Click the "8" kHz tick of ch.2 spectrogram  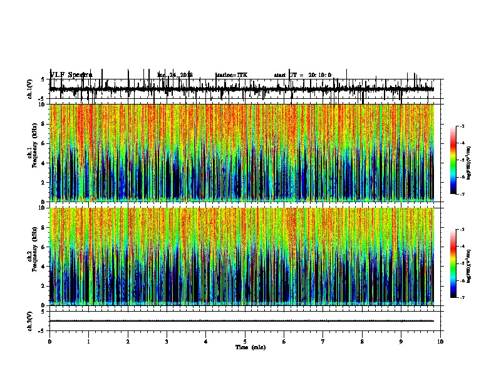(44, 228)
